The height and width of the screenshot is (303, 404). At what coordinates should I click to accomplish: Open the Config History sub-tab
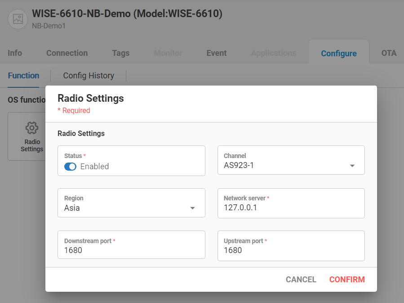(x=88, y=76)
